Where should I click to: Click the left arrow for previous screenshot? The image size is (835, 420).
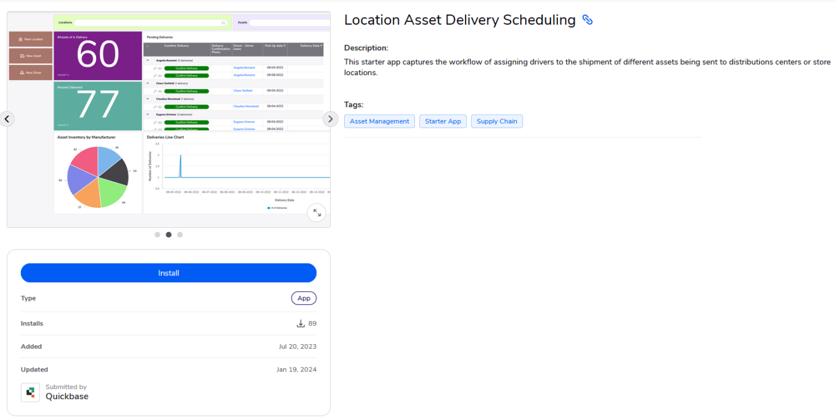(x=7, y=119)
